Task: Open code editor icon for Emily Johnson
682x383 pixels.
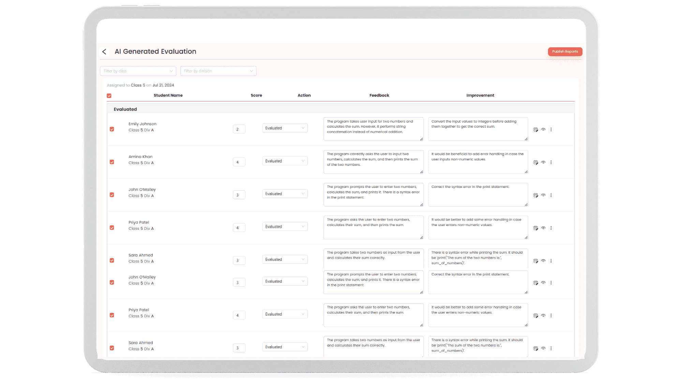Action: 536,130
